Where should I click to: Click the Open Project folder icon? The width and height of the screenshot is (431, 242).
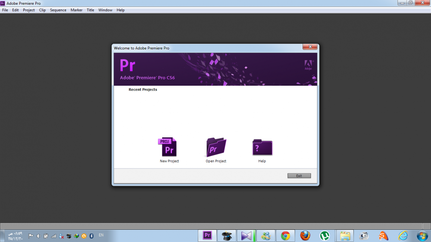coord(216,147)
